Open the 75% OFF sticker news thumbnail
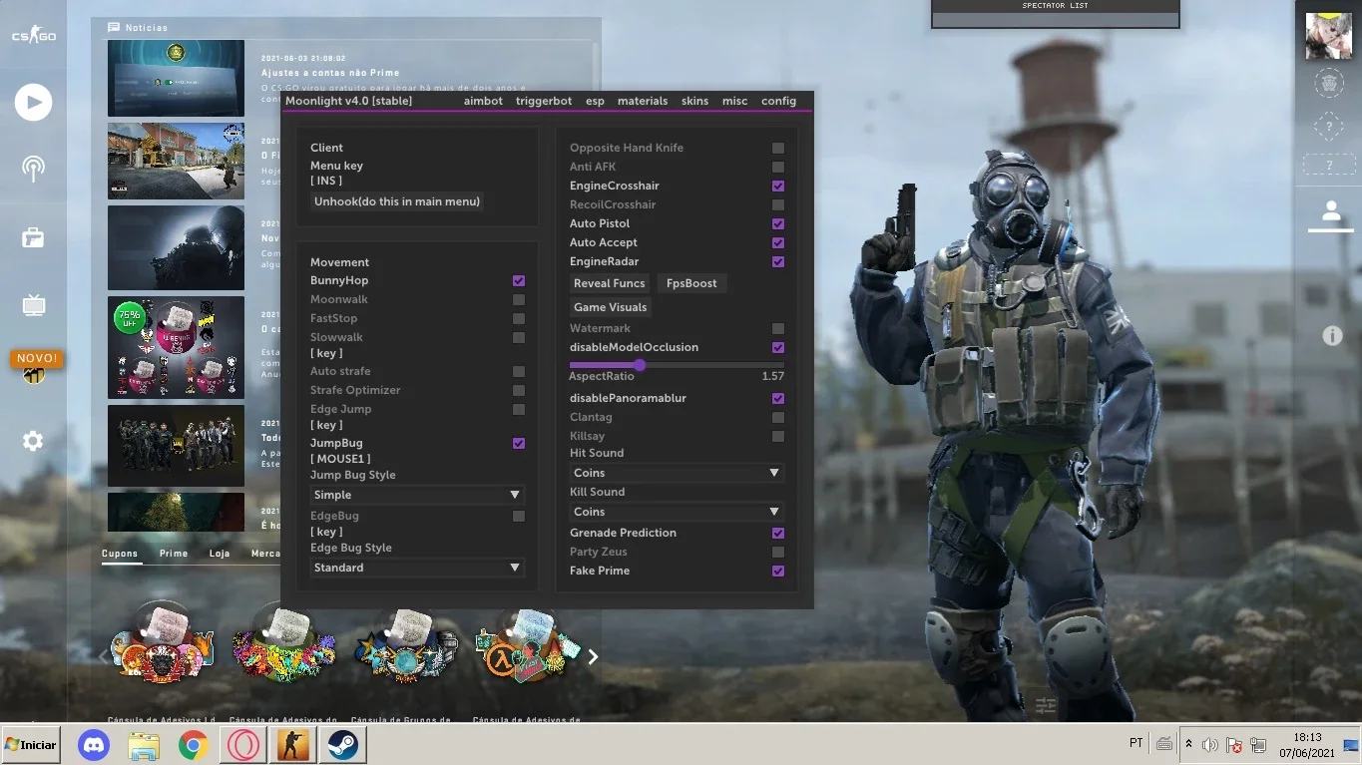This screenshot has width=1362, height=765. click(x=176, y=347)
